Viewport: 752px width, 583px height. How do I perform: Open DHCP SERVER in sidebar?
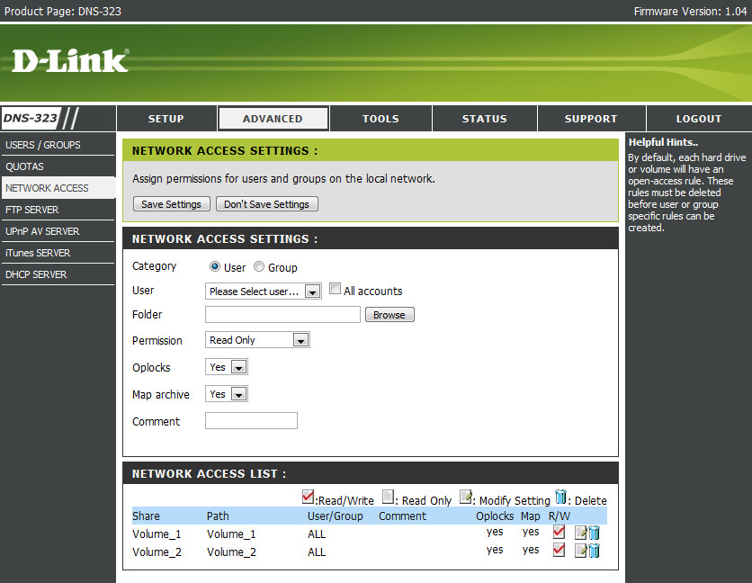[x=58, y=274]
